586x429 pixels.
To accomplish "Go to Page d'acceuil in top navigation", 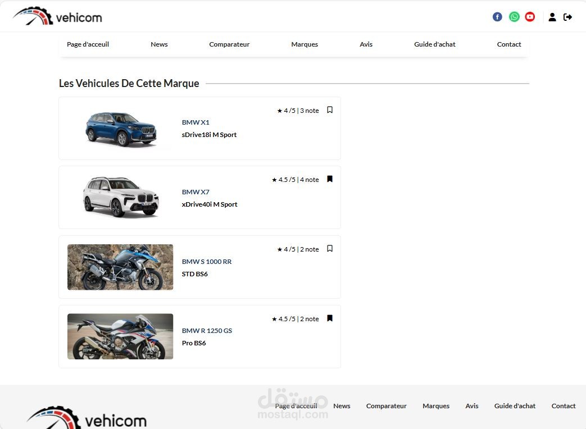I will pyautogui.click(x=88, y=44).
